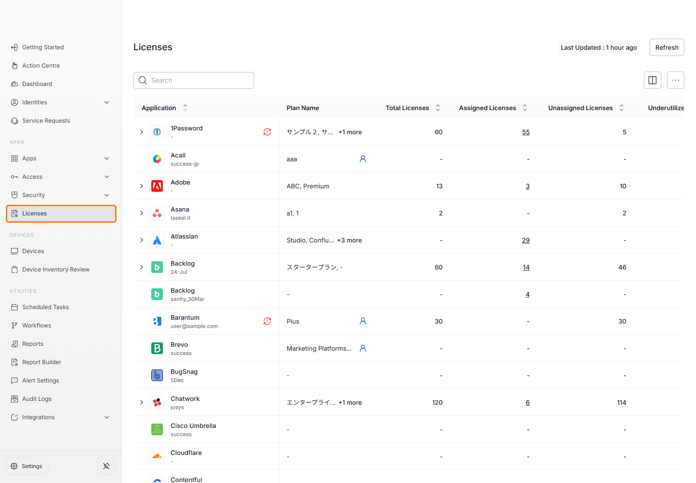Click the BugSnag app logo

pyautogui.click(x=157, y=375)
